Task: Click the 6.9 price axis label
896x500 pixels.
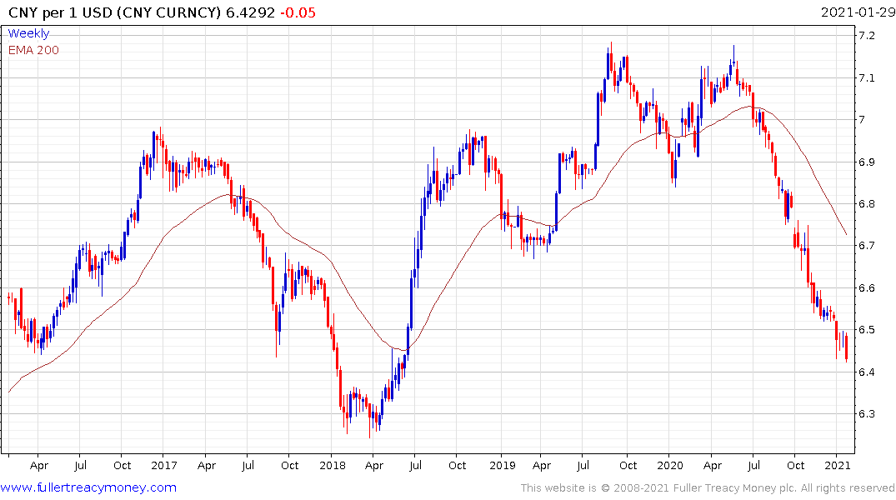Action: 866,162
